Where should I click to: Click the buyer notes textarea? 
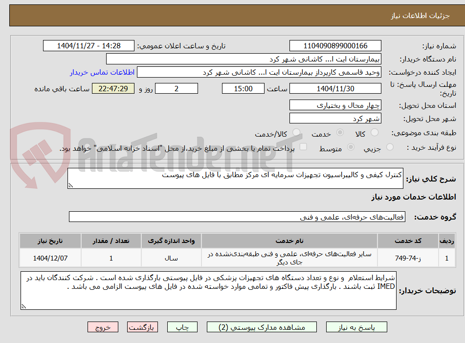(208, 291)
